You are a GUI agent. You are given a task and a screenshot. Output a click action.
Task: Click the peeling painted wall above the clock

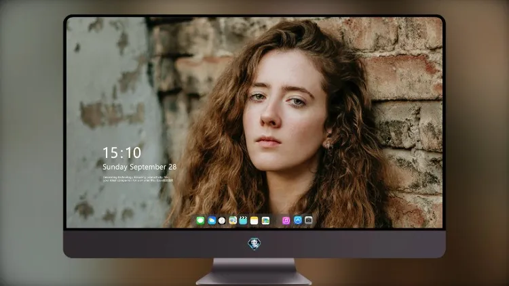point(107,81)
